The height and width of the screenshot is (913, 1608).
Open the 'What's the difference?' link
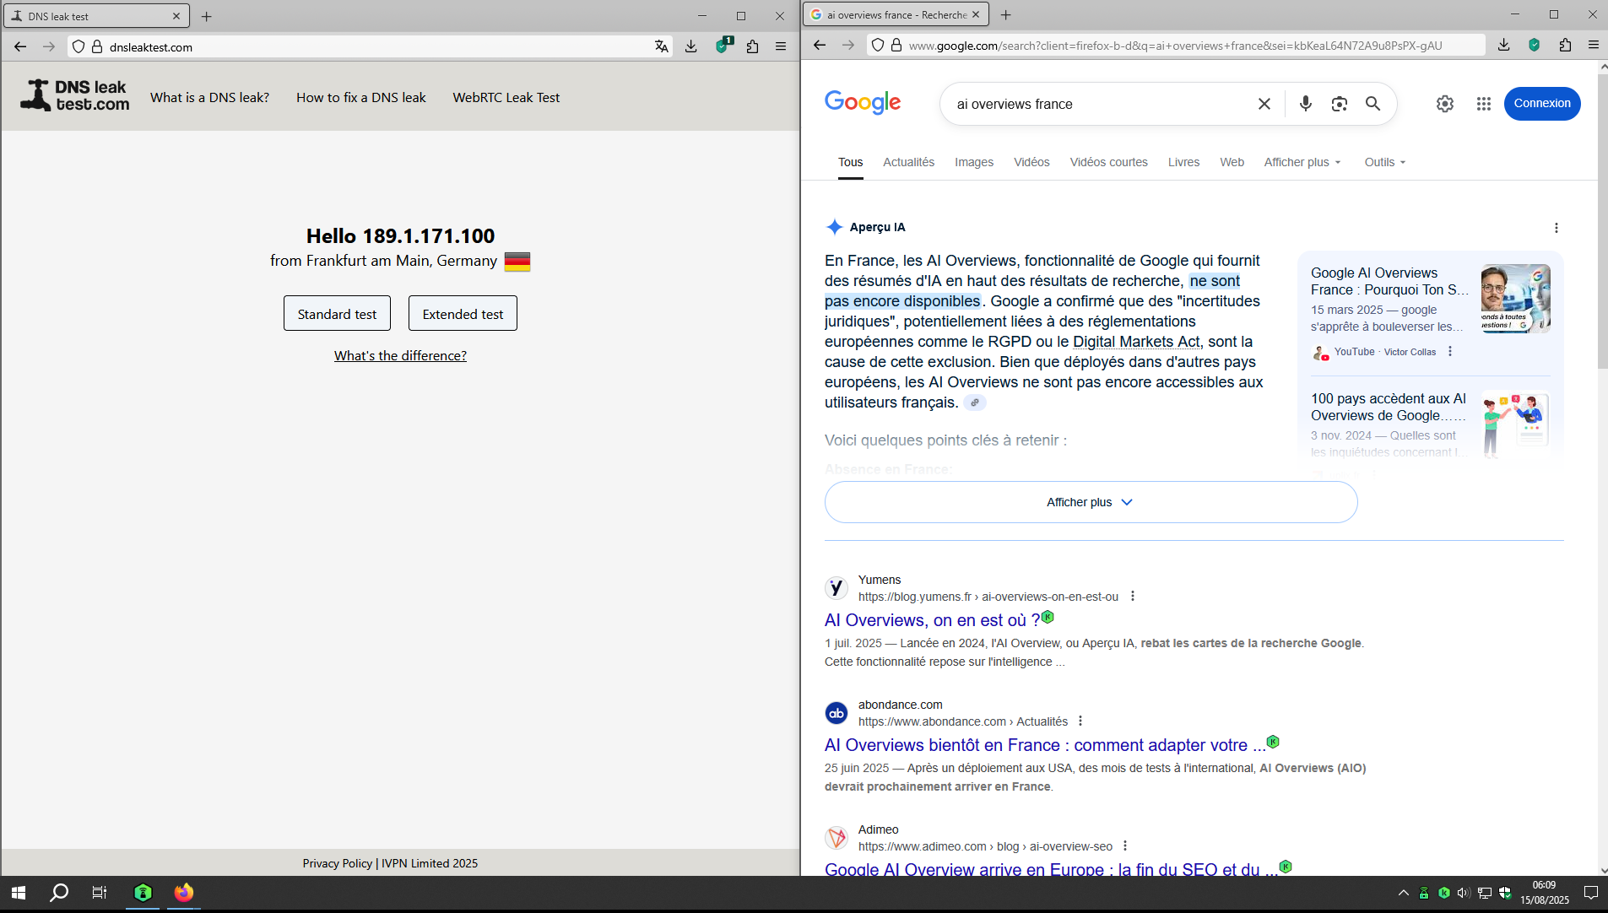(x=400, y=356)
